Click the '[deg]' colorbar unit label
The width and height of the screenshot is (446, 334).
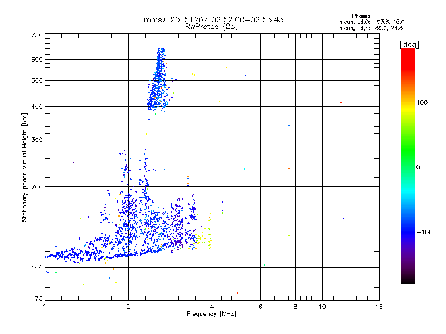[x=409, y=45]
